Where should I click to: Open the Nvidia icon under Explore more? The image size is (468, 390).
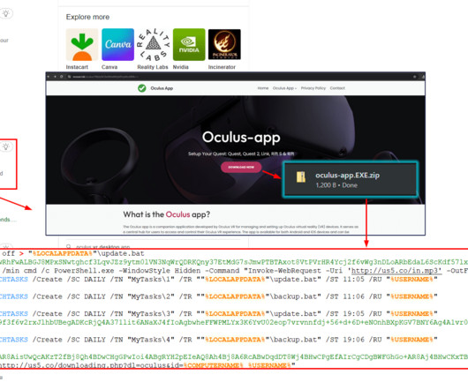point(189,45)
